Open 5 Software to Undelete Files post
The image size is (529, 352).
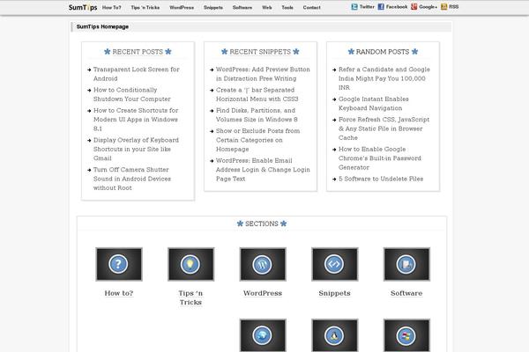click(x=381, y=179)
